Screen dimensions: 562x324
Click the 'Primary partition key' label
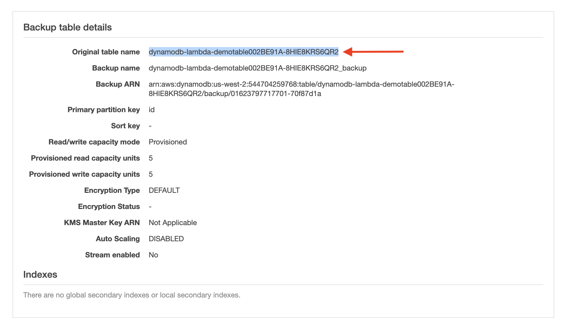pos(104,110)
